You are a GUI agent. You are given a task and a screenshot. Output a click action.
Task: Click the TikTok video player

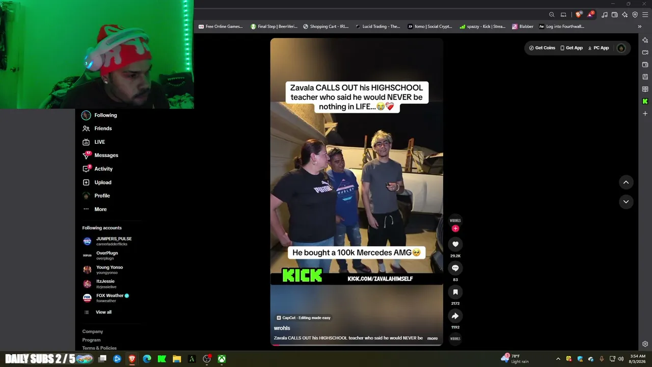[357, 192]
